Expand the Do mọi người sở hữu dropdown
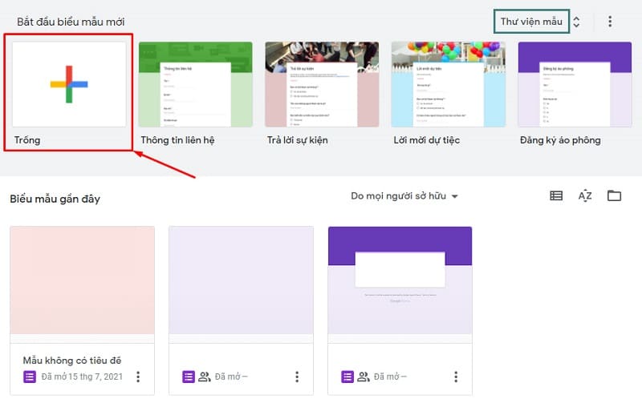This screenshot has height=403, width=642. [x=405, y=196]
